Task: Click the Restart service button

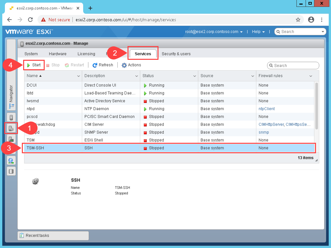Action: (x=74, y=65)
